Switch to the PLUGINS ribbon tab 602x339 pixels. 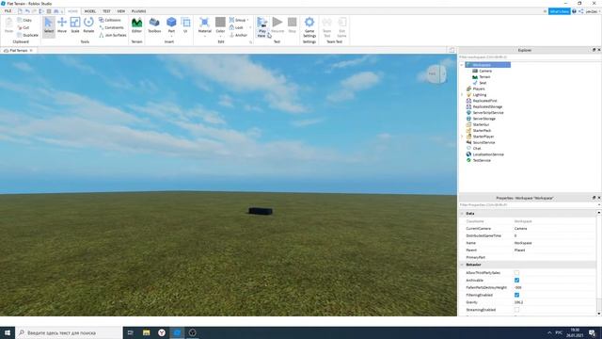(x=138, y=11)
